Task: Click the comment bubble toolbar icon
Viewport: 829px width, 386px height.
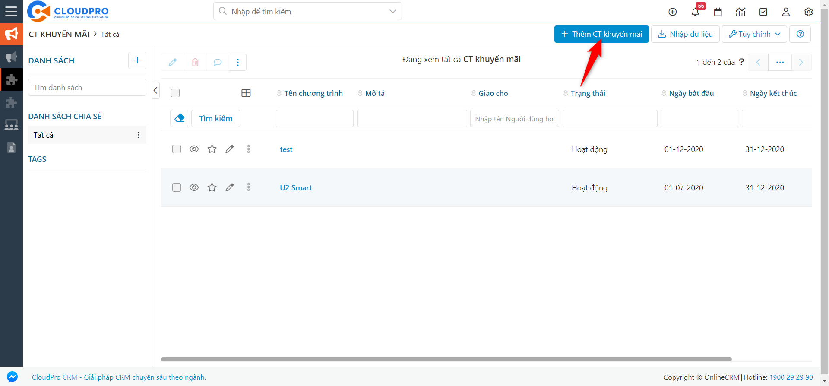Action: coord(218,62)
